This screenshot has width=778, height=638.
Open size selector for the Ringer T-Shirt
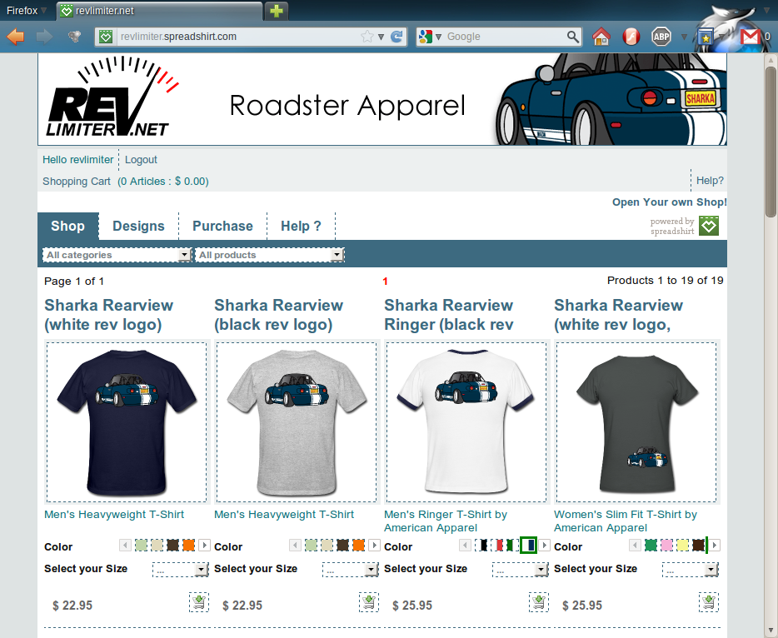[x=521, y=569]
